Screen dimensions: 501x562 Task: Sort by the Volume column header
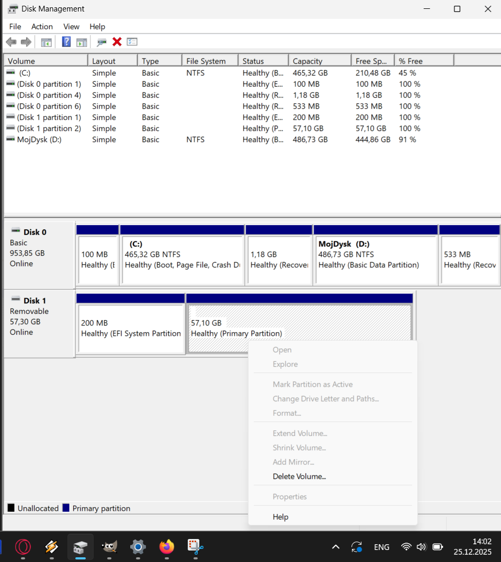46,61
